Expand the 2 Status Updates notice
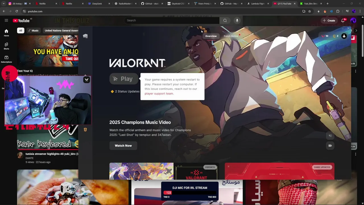 coord(125,91)
